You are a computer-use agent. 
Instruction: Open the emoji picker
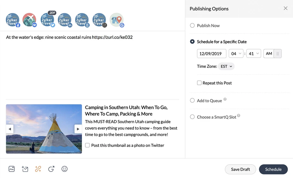pos(64,169)
